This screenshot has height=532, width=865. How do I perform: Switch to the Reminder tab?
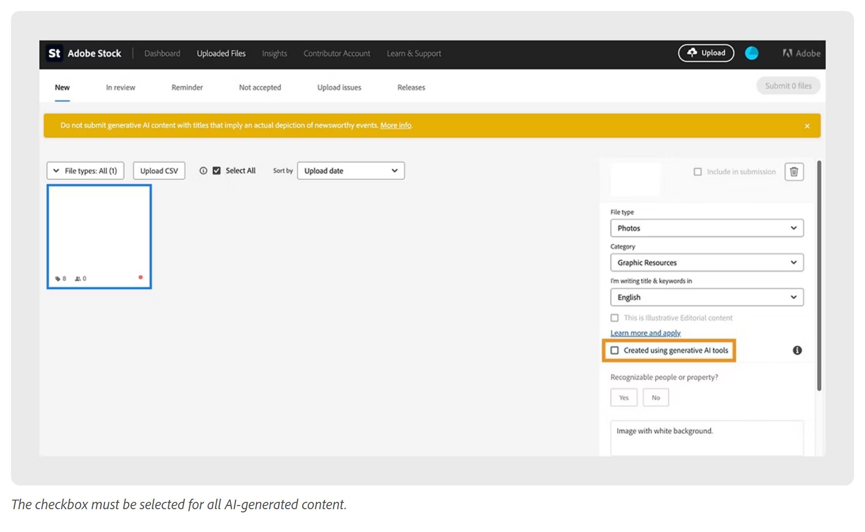(x=187, y=88)
